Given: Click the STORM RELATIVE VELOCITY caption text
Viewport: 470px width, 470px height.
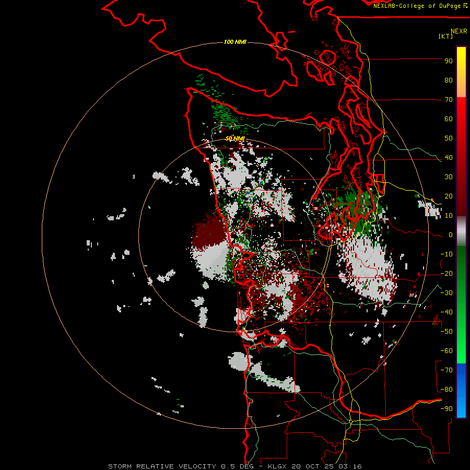Looking at the screenshot, I should point(162,466).
